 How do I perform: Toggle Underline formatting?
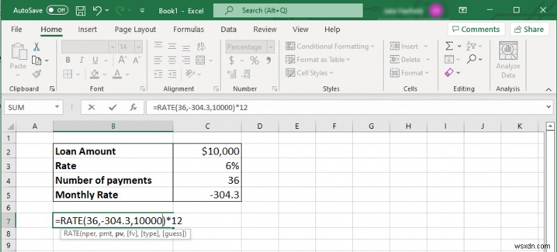95,60
